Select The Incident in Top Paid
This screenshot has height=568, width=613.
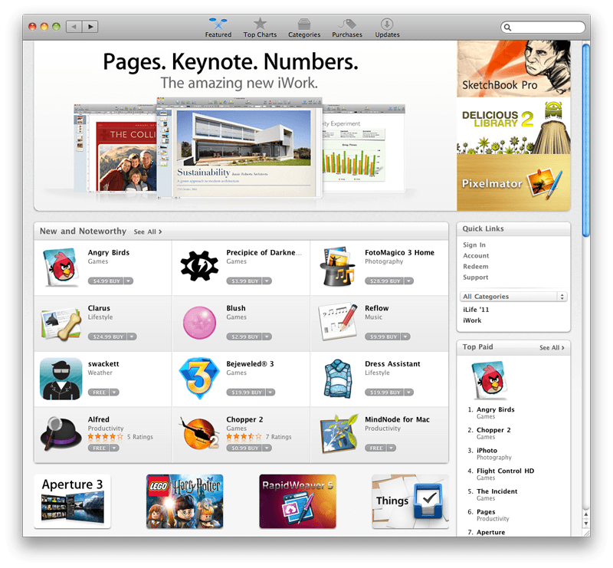[497, 491]
